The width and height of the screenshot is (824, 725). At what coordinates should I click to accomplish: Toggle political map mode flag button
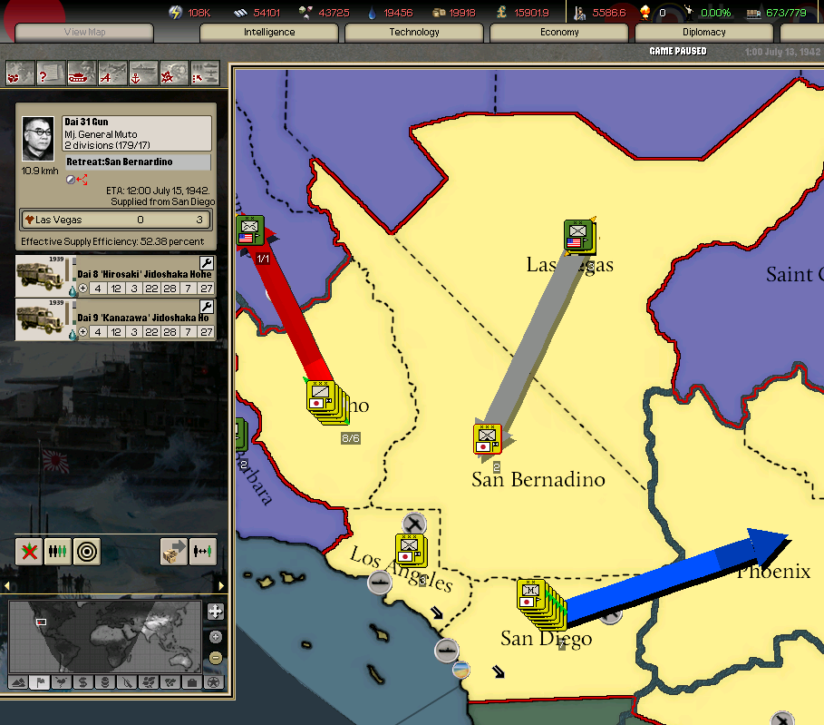point(38,682)
